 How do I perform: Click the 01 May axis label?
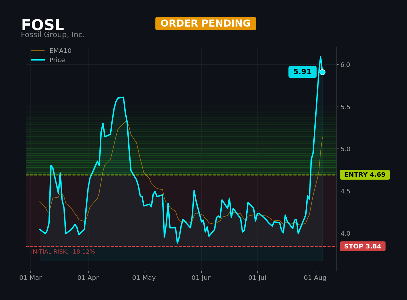[x=144, y=278]
